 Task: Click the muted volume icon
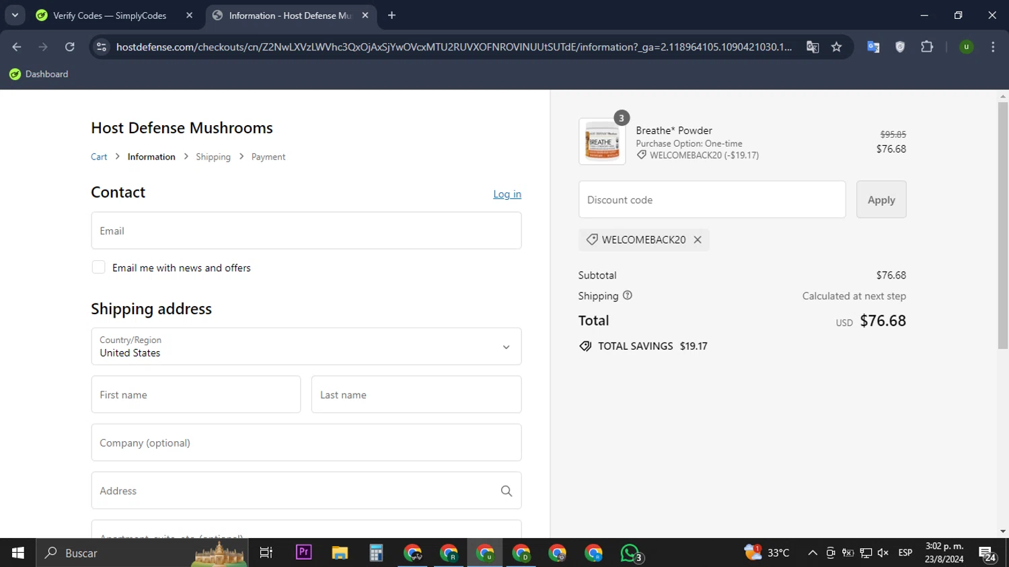pos(883,553)
